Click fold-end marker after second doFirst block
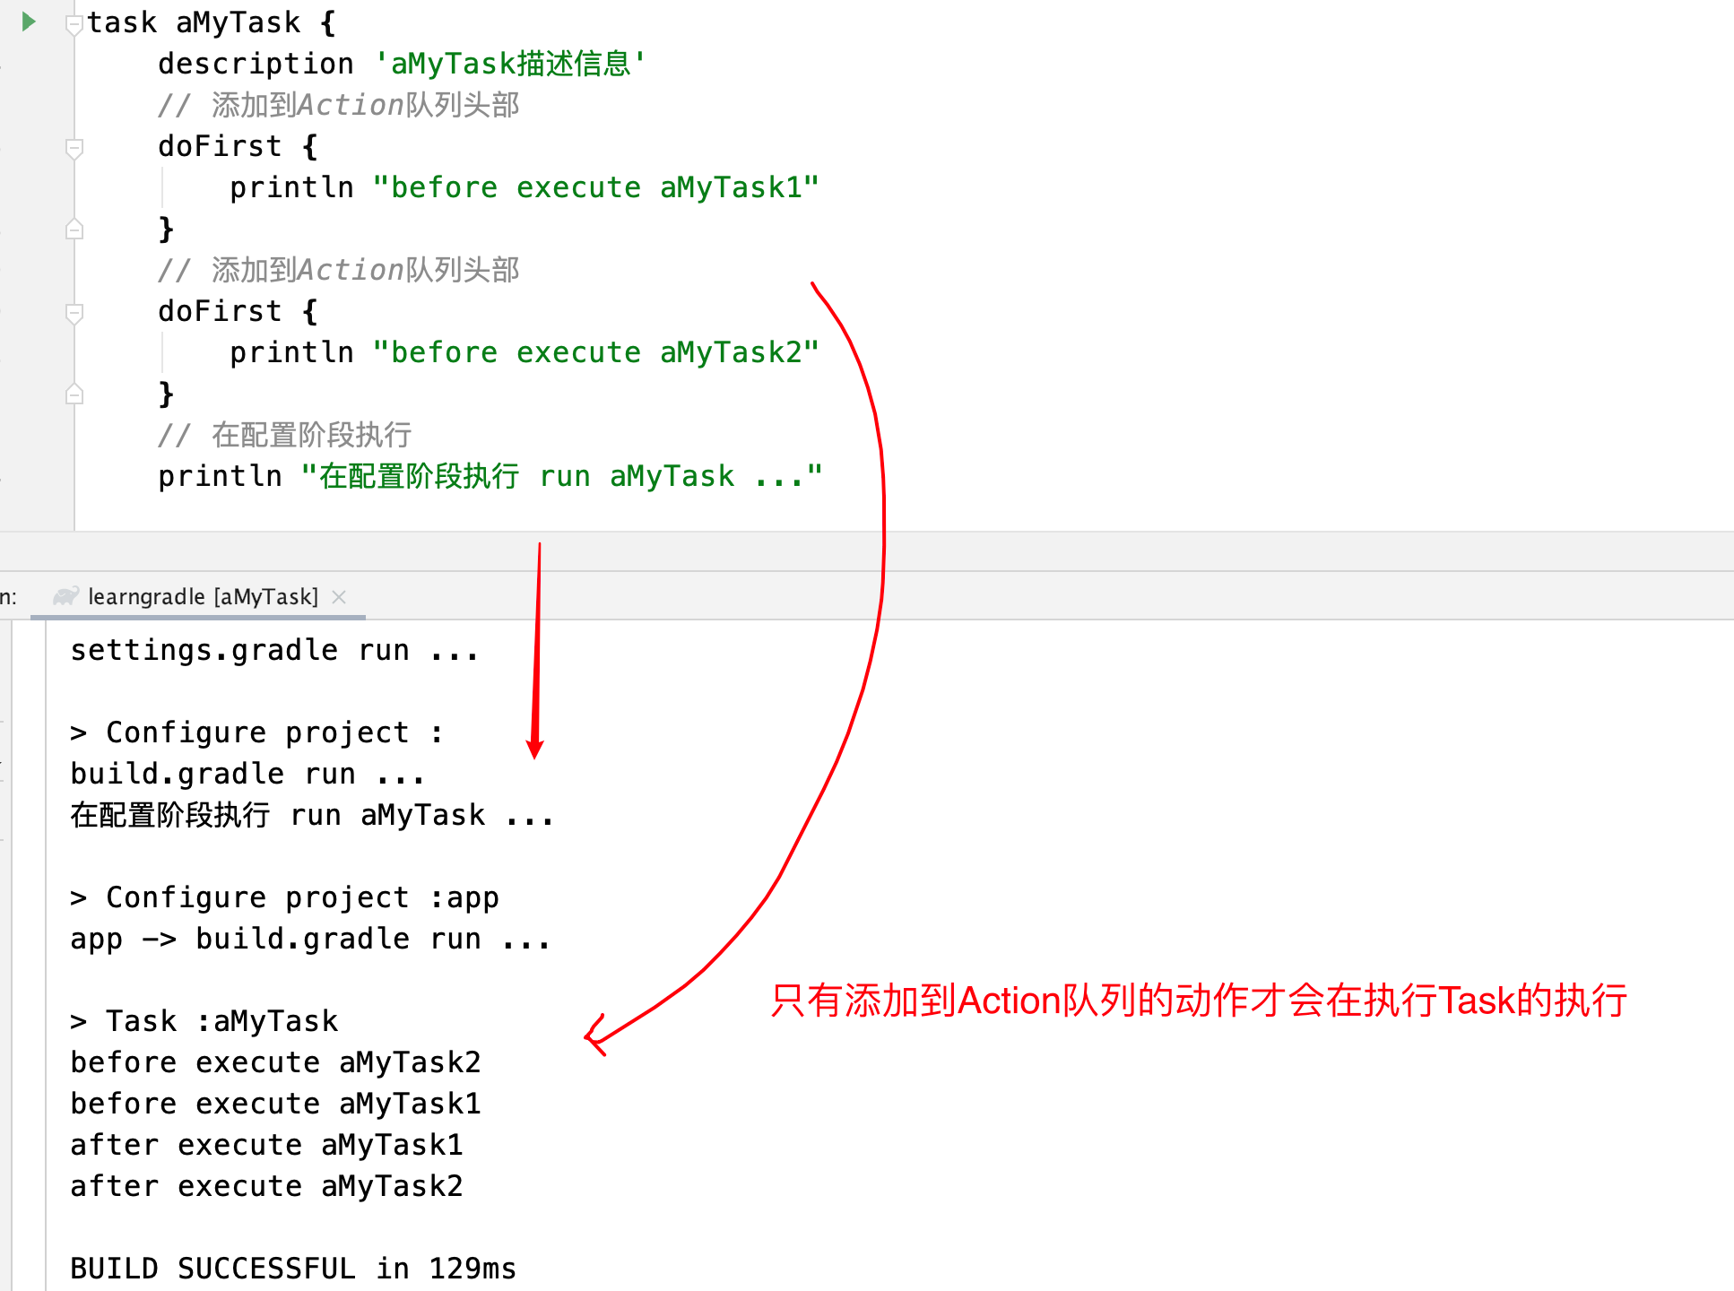 74,394
